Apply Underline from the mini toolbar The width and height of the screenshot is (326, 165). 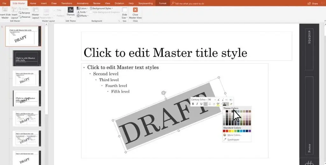click(x=201, y=104)
